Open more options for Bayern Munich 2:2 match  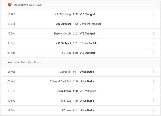(154, 33)
